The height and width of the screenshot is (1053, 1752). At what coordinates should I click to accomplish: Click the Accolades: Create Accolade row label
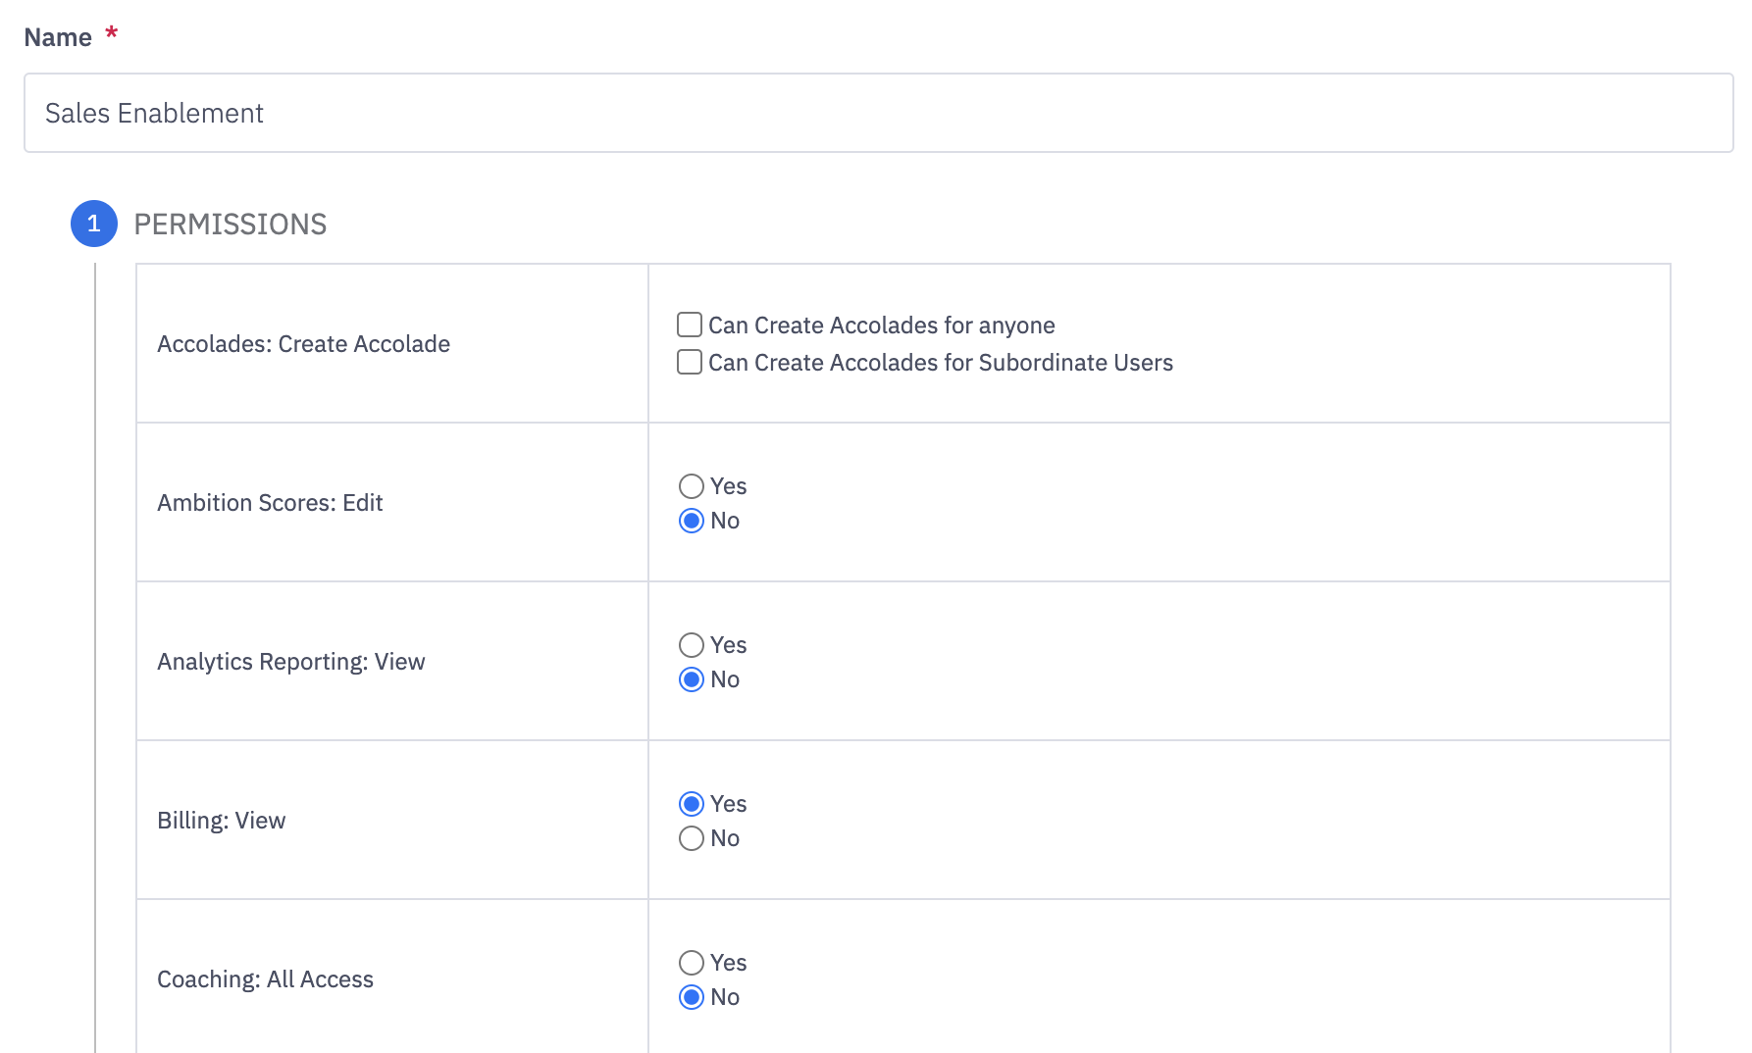pyautogui.click(x=303, y=344)
